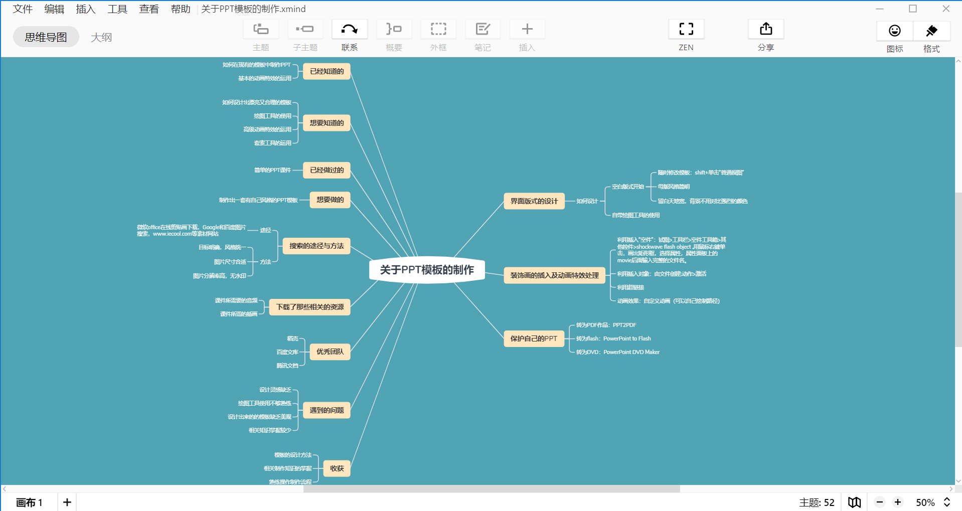The width and height of the screenshot is (962, 511).
Task: Open the Notes (笔记) tool
Action: [x=483, y=30]
